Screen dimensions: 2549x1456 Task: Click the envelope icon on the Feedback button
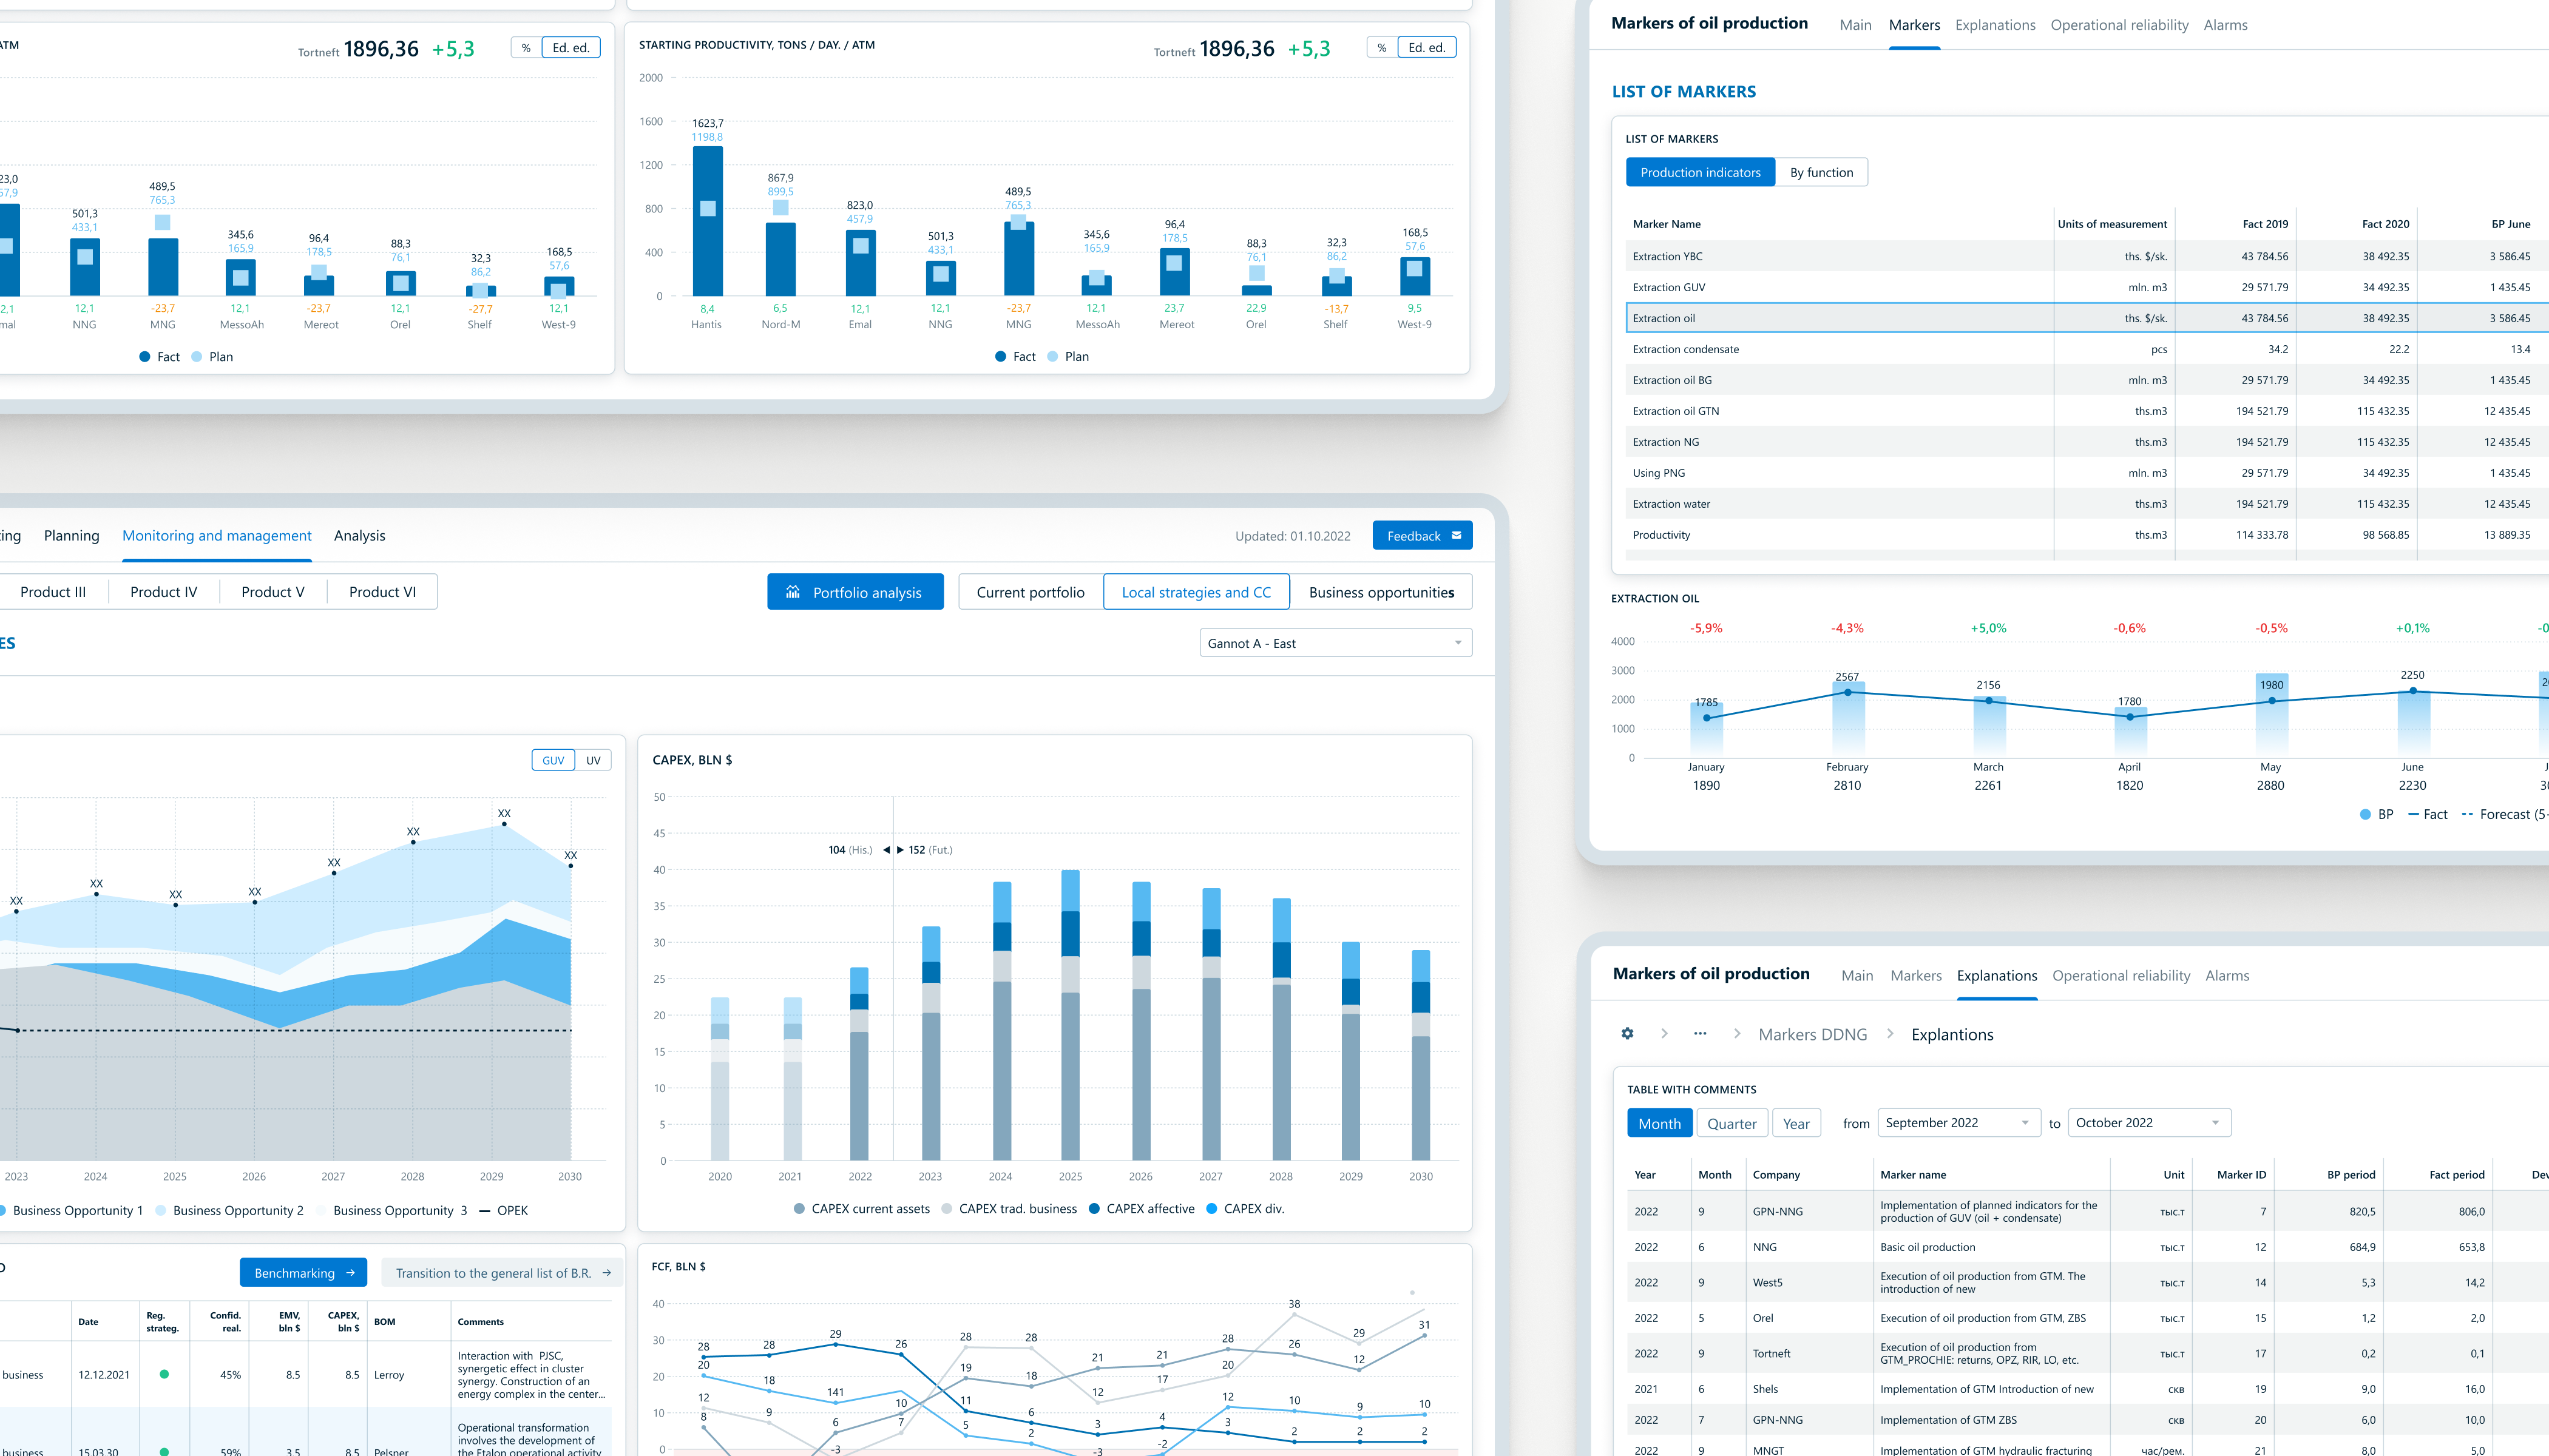[x=1457, y=535]
